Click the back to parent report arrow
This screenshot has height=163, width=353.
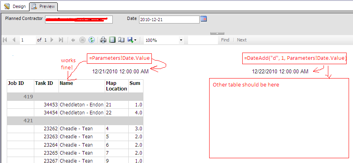pyautogui.click(x=73, y=40)
